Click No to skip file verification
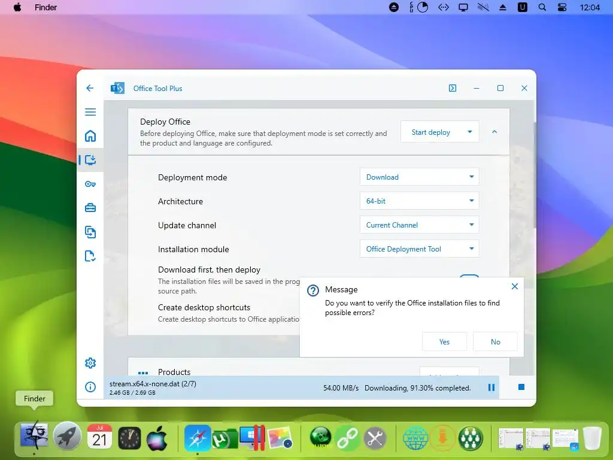 click(495, 341)
